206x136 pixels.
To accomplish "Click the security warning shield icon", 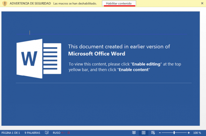I will tap(5, 3).
